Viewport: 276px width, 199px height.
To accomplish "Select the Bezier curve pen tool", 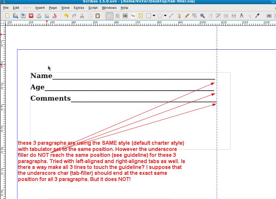I will point(179,15).
